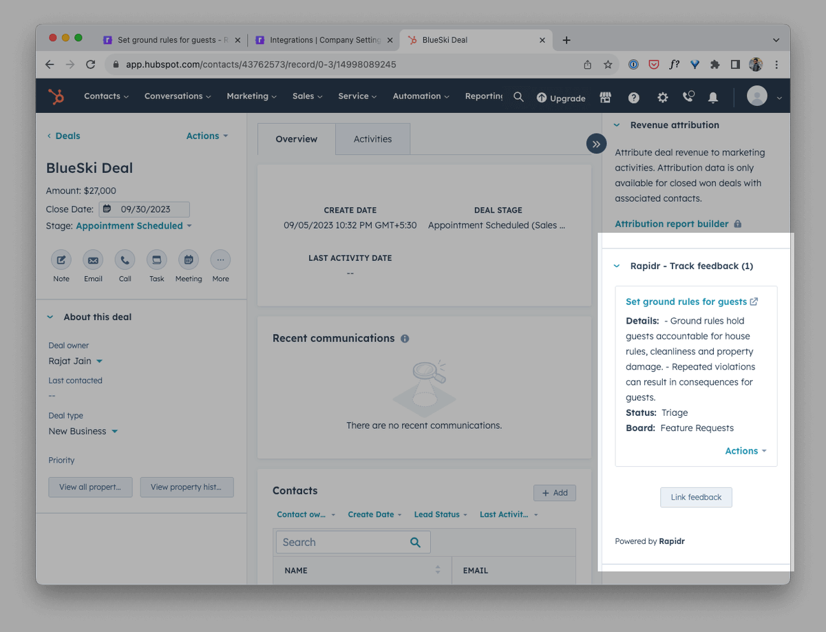
Task: Switch to the Activities tab
Action: (372, 139)
